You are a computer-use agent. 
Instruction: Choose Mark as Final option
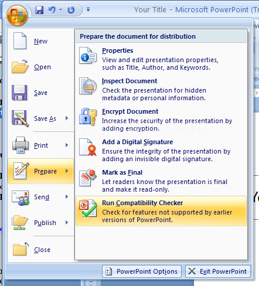(161, 181)
